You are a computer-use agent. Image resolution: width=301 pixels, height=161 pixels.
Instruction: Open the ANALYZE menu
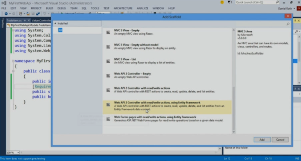143,8
